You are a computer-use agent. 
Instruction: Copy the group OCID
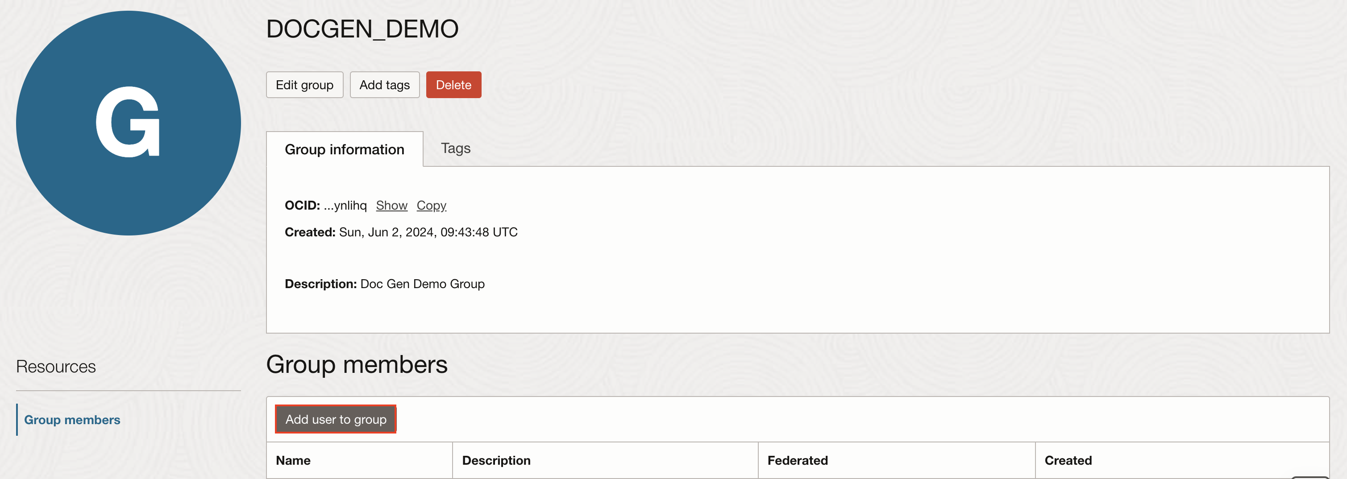(431, 205)
